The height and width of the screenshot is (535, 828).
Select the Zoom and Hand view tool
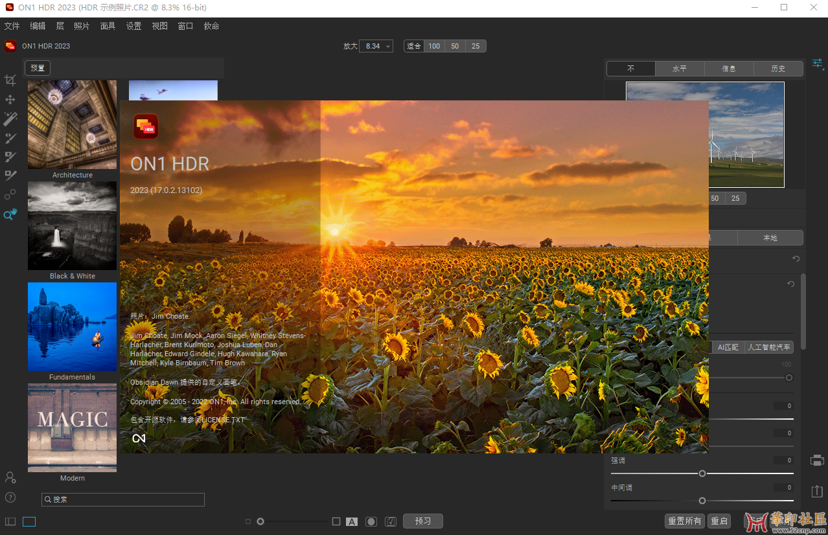tap(10, 214)
